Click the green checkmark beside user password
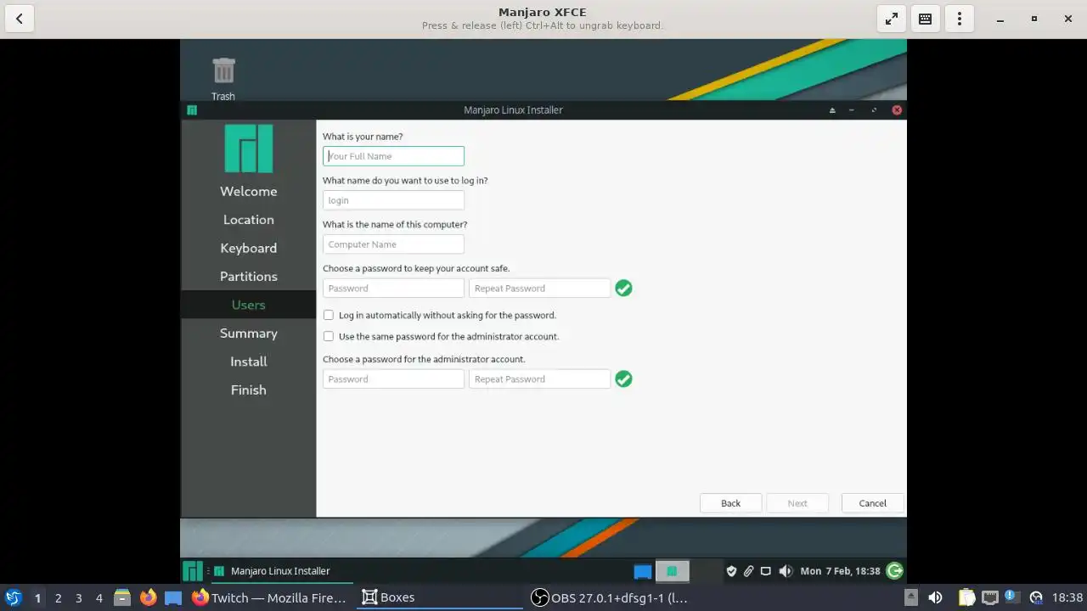This screenshot has width=1087, height=611. point(623,288)
